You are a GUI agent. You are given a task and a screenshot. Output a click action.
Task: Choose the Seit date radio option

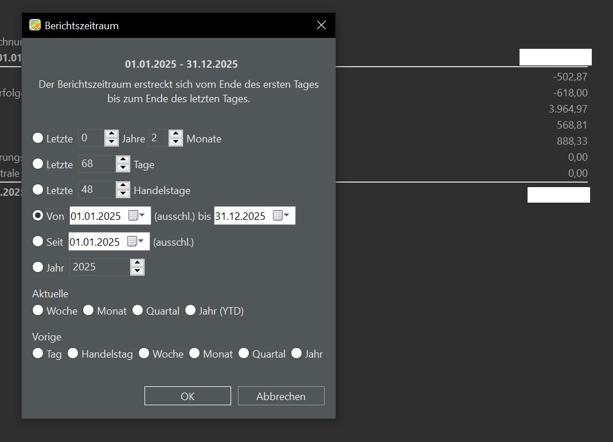tap(37, 241)
